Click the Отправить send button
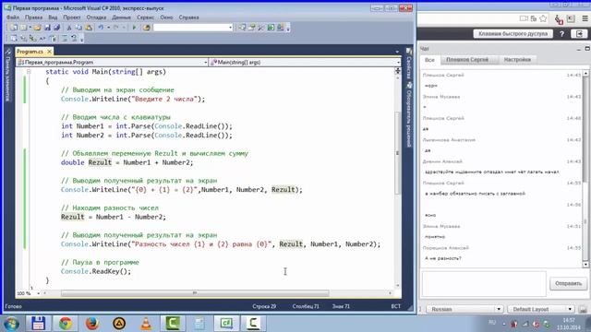 (569, 283)
